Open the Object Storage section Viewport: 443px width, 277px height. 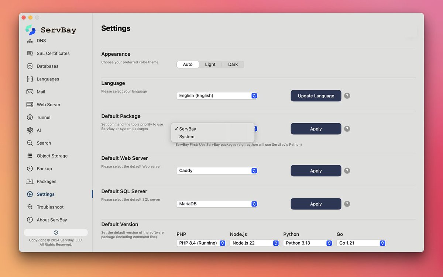click(52, 156)
